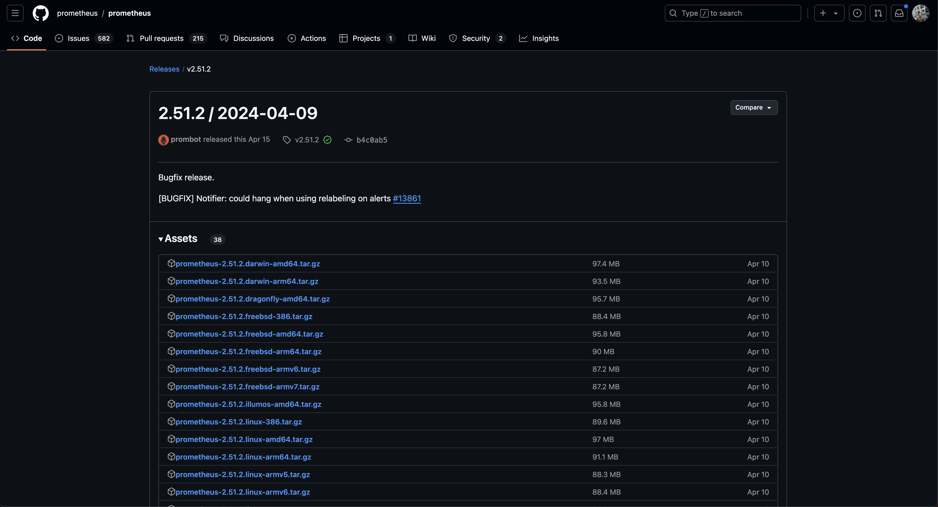Click package icon for linux-amd64 asset
The image size is (938, 507).
[x=171, y=439]
